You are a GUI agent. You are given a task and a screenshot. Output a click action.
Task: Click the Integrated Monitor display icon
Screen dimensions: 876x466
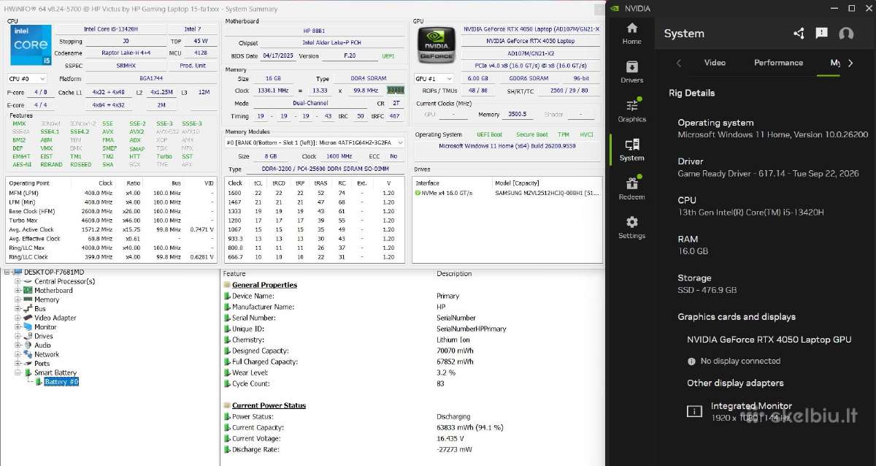click(x=694, y=411)
